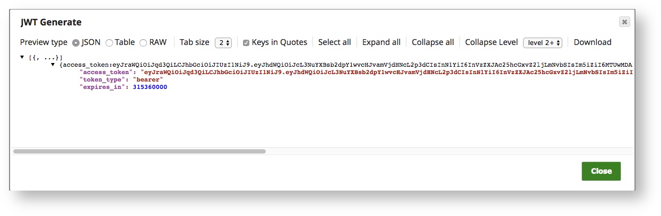Screen dimensions: 661x216
Task: Toggle the Keys in Quotes checkbox
Action: point(246,43)
